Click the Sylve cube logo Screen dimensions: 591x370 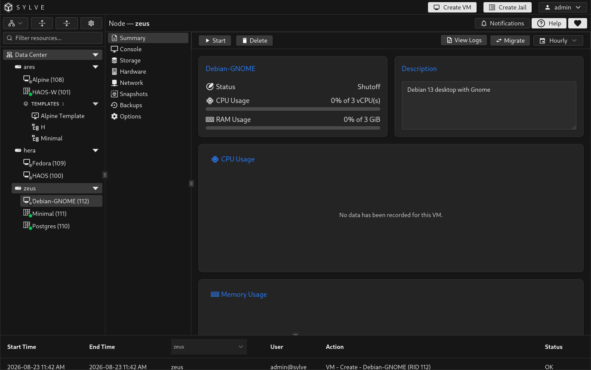click(x=9, y=7)
